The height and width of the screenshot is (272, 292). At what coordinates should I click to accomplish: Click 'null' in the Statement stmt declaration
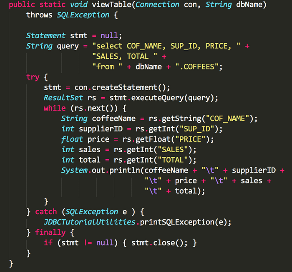[x=109, y=35]
